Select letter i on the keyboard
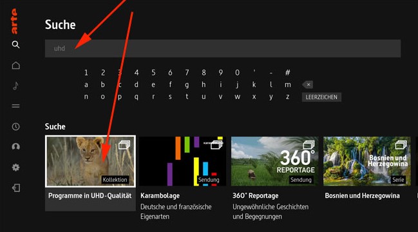The image size is (418, 232). click(x=220, y=84)
